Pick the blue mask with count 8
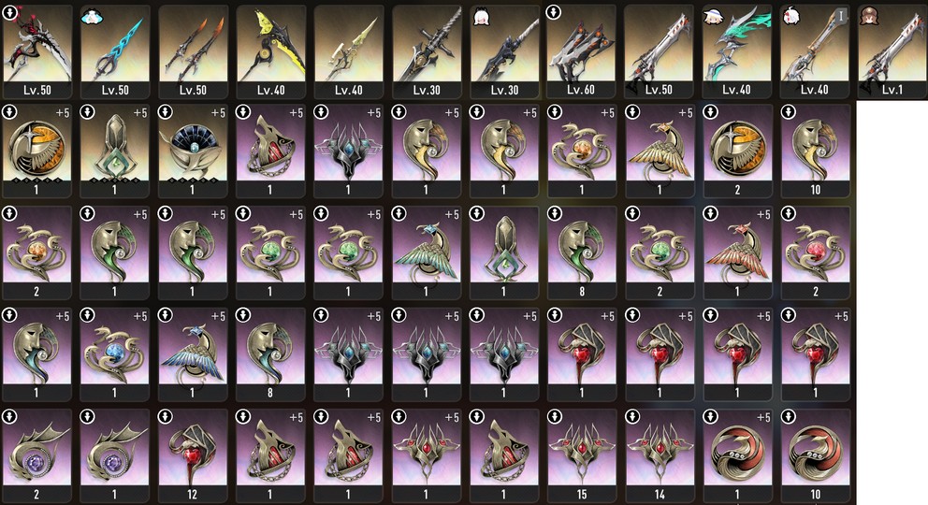928x505 pixels. pyautogui.click(x=270, y=354)
